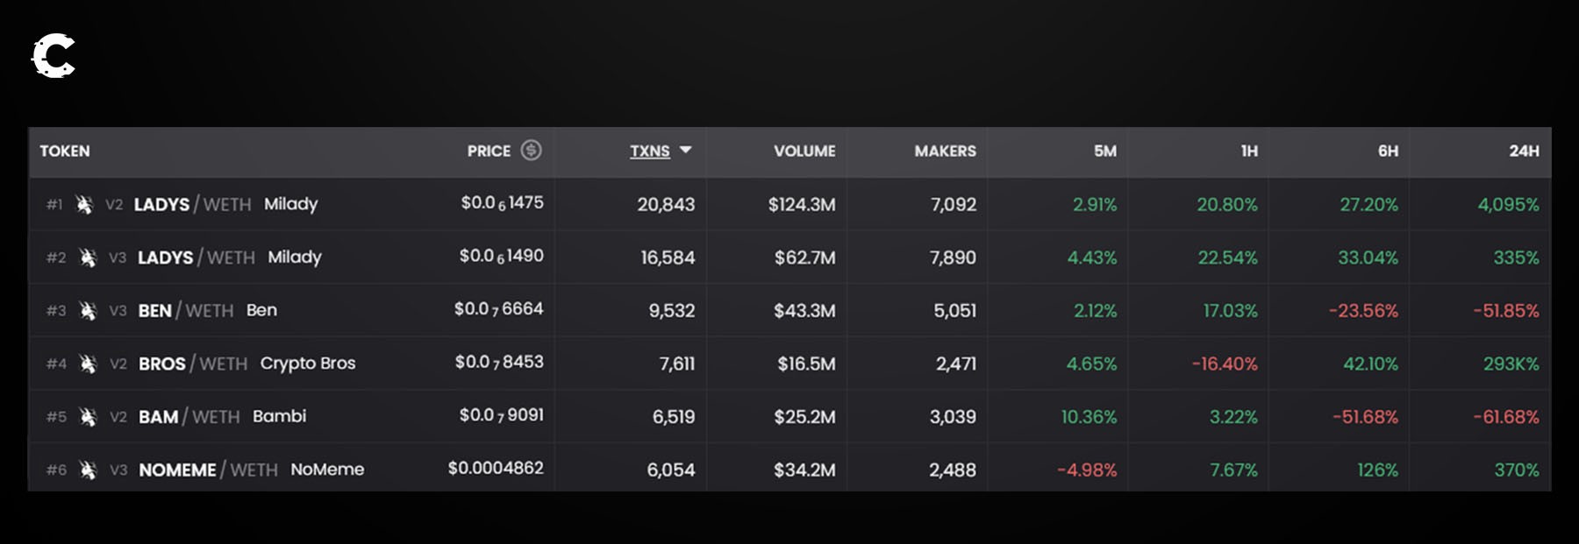Click the Uniswap icon in row #1
The height and width of the screenshot is (544, 1579).
(x=84, y=204)
